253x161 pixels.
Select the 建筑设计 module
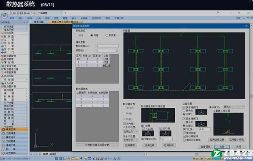pyautogui.click(x=14, y=137)
